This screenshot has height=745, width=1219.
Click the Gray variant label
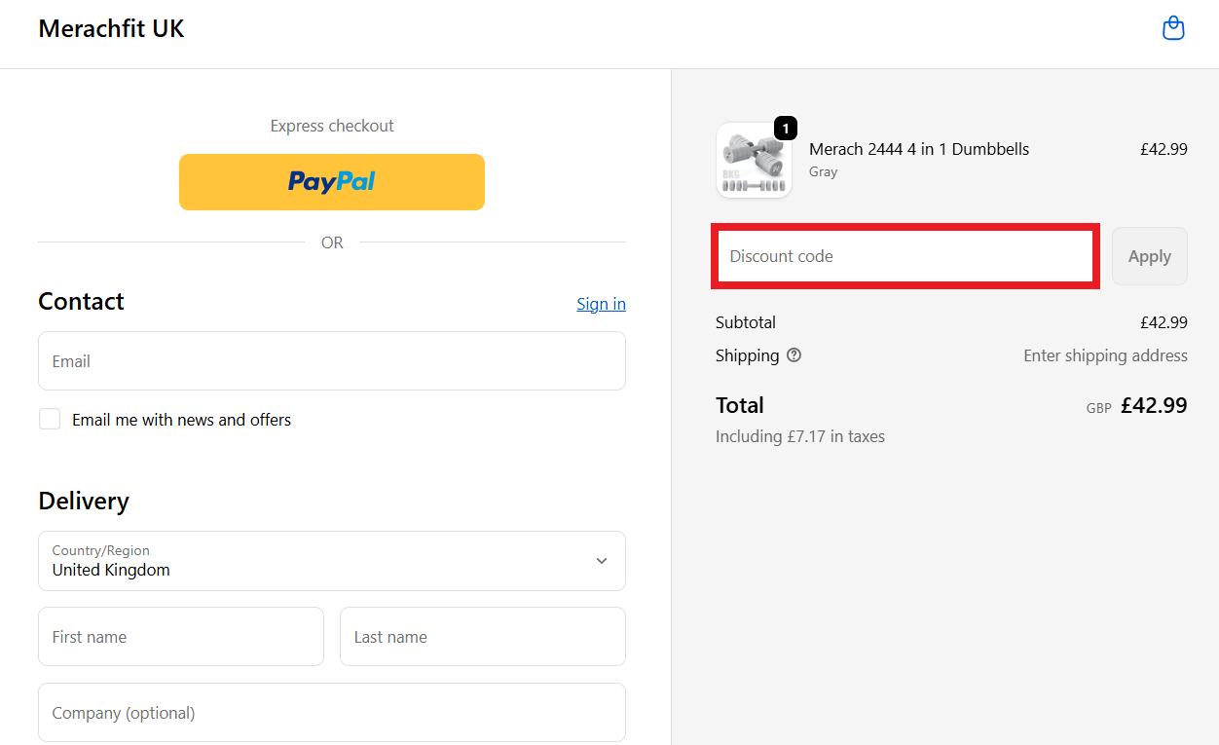[x=824, y=172]
